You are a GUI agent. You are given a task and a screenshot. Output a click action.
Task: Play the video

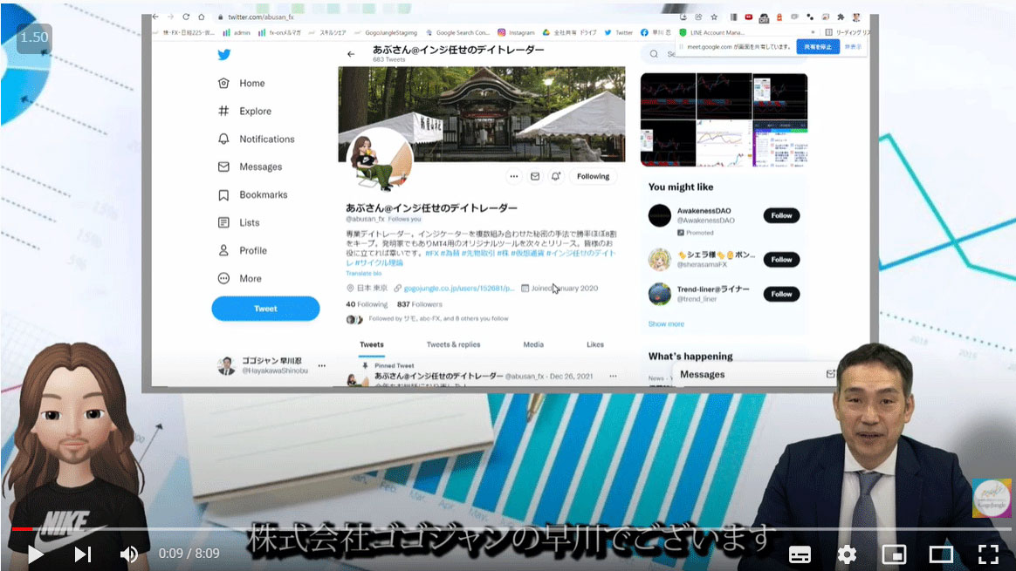(x=35, y=554)
